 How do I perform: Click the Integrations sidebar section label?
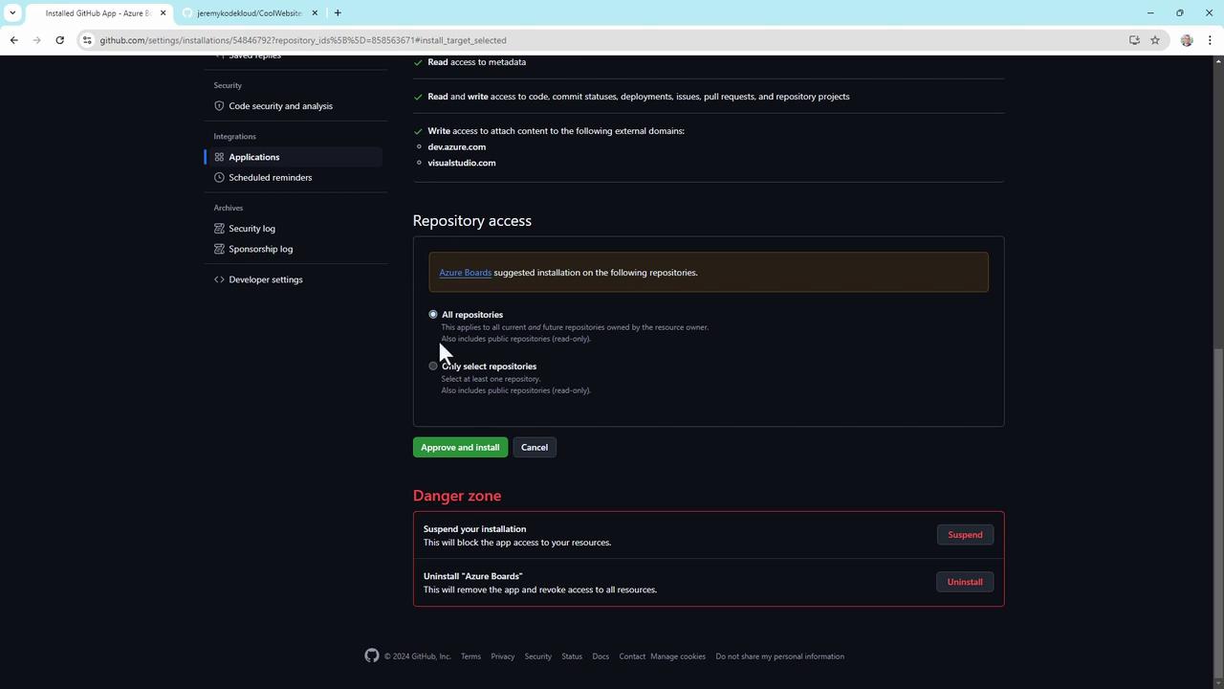click(x=235, y=137)
